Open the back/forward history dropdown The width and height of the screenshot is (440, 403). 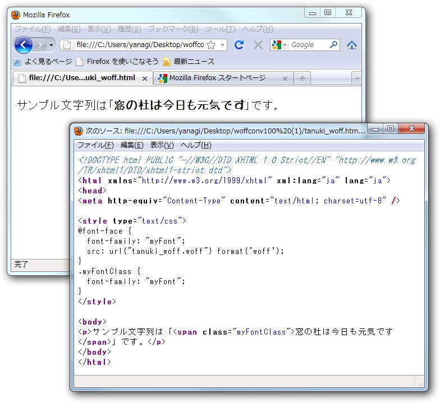pyautogui.click(x=51, y=45)
